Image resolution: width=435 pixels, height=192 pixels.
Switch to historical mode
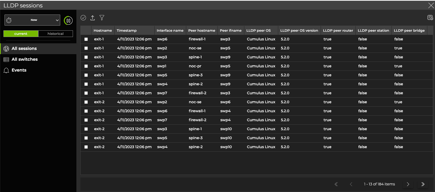(x=56, y=34)
